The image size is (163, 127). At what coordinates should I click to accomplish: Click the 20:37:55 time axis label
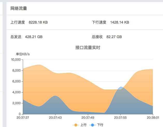tap(121, 118)
